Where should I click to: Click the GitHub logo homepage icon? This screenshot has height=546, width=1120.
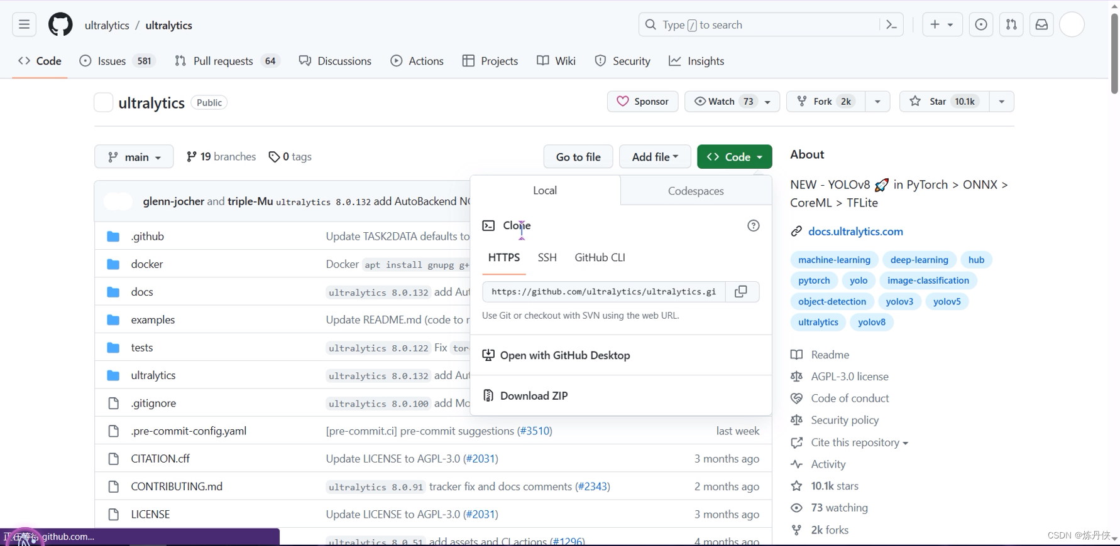click(x=60, y=25)
